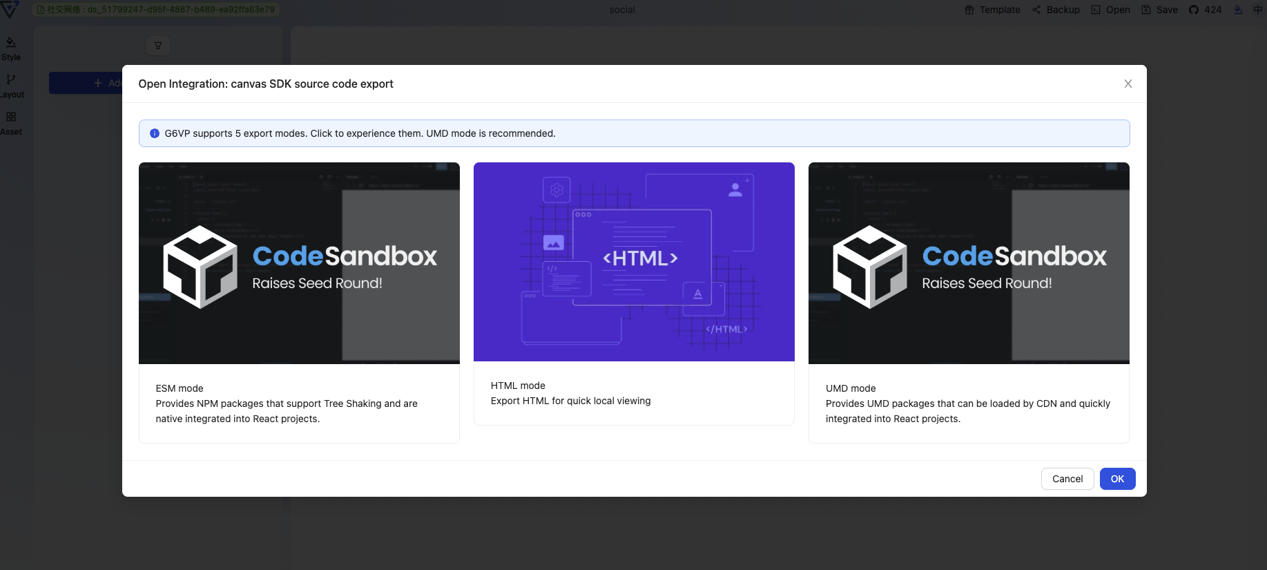Image resolution: width=1267 pixels, height=570 pixels.
Task: Select the HTML mode illustration thumbnail
Action: 634,262
